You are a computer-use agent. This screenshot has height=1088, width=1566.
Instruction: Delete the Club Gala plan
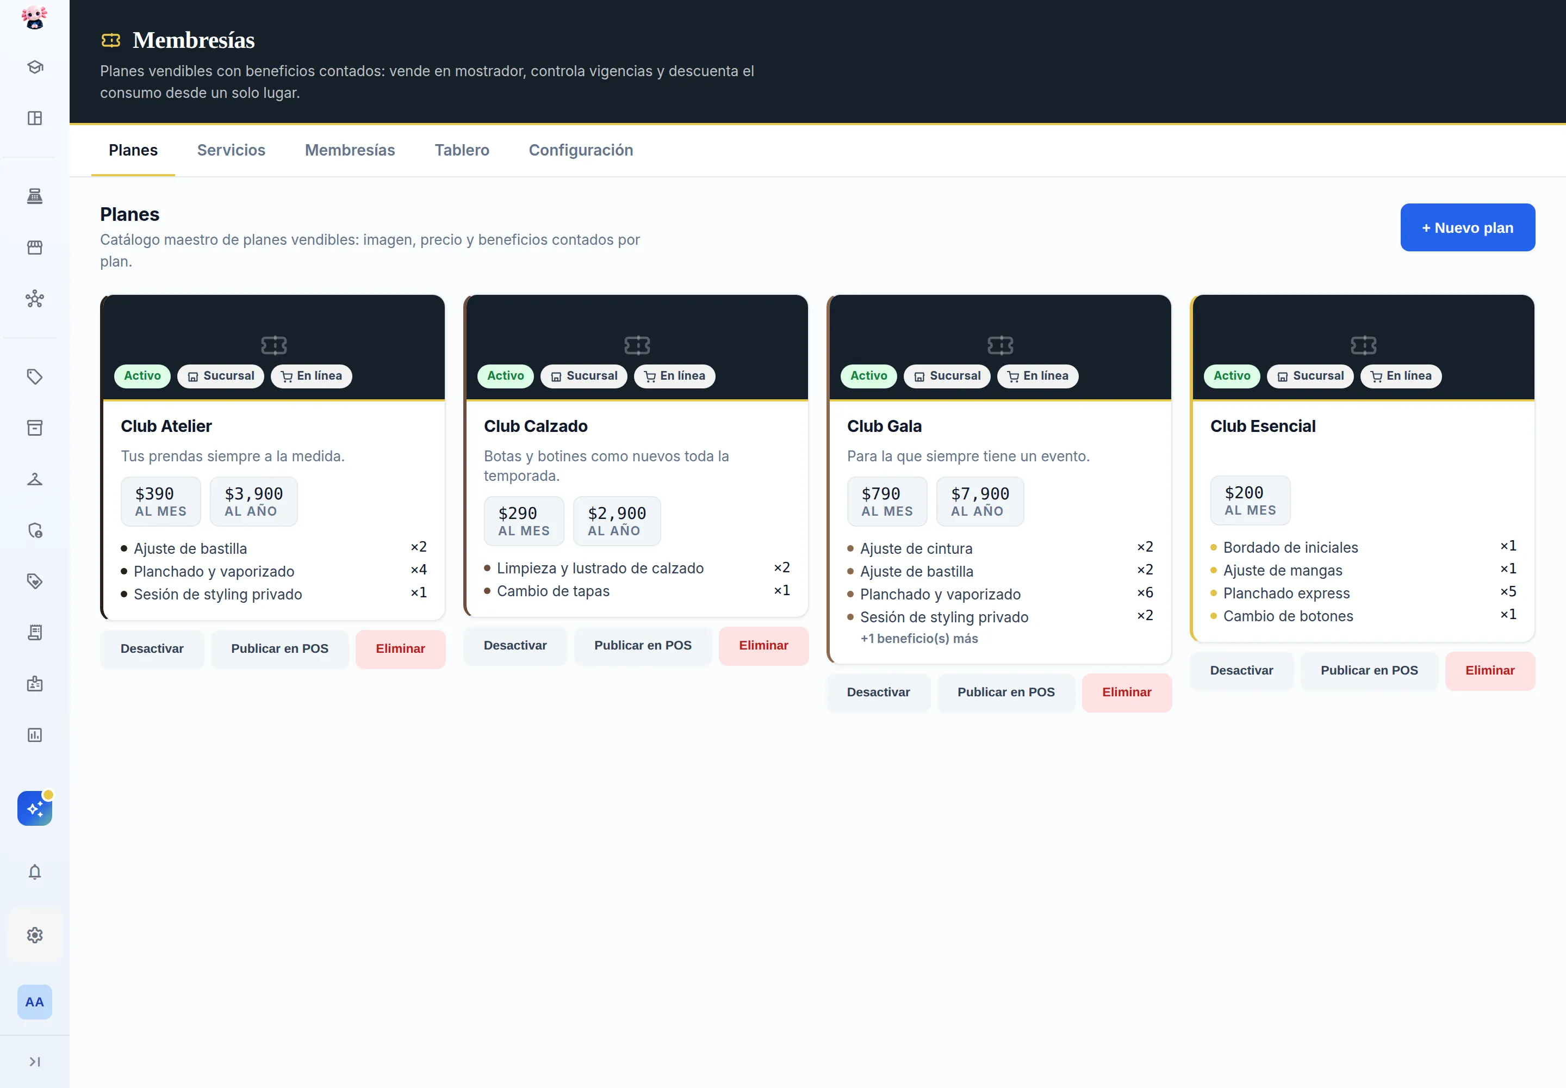(x=1127, y=693)
